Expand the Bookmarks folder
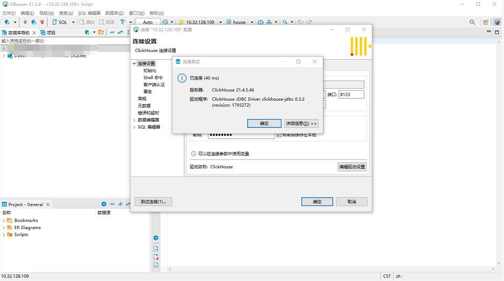This screenshot has width=504, height=281. 4,221
